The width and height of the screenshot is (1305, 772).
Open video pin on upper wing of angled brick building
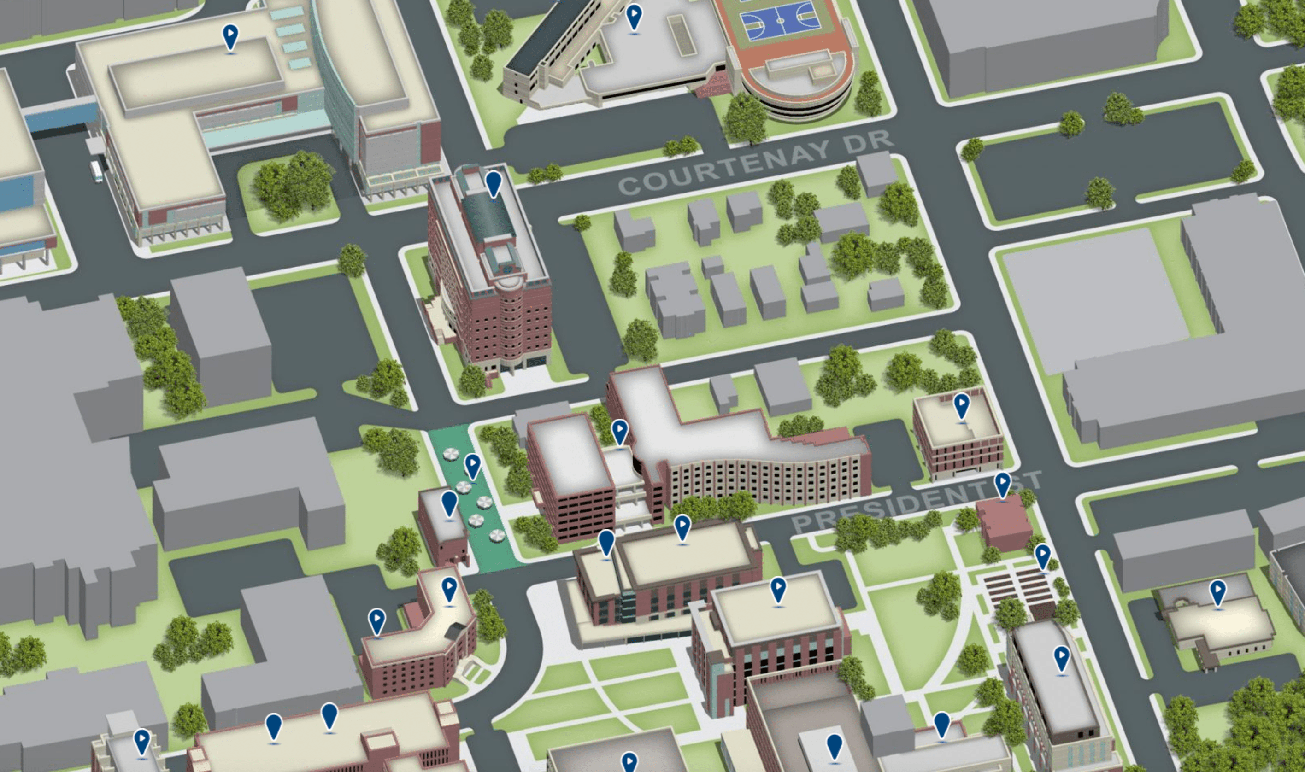(x=449, y=591)
